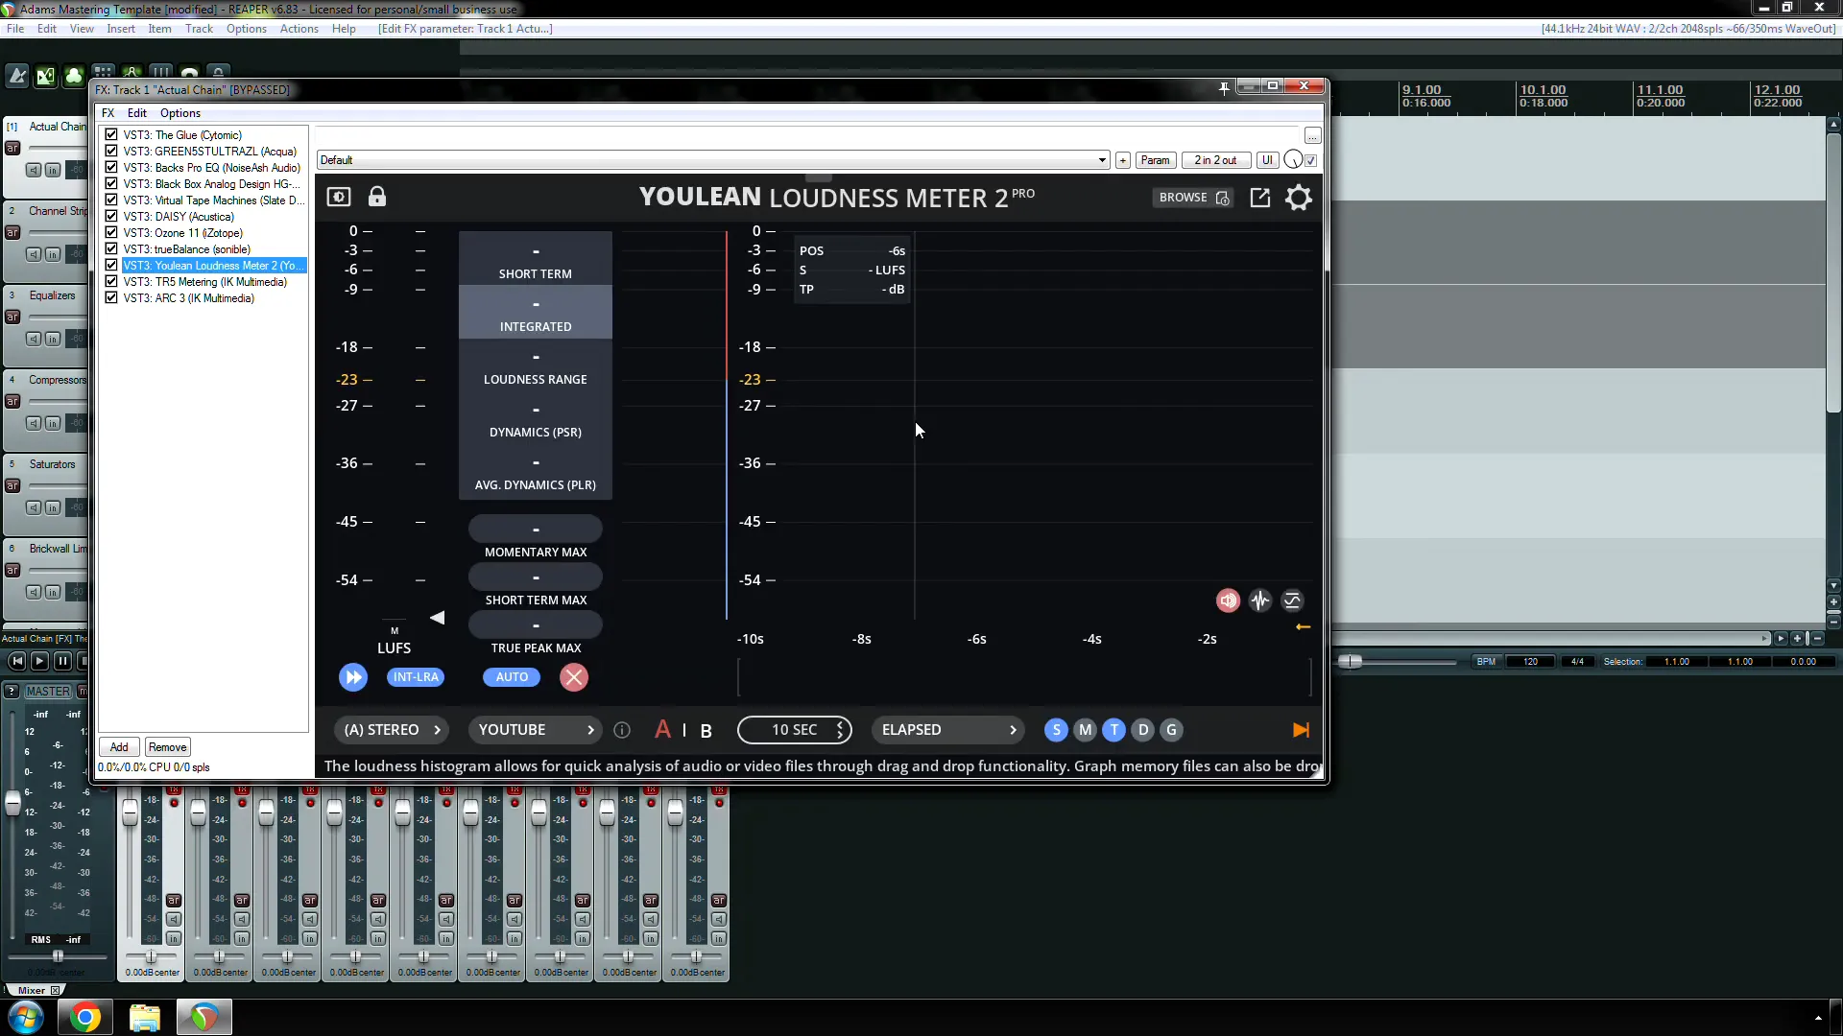1843x1036 pixels.
Task: Uncheck trueBalance (sonible) plugin
Action: pyautogui.click(x=111, y=249)
